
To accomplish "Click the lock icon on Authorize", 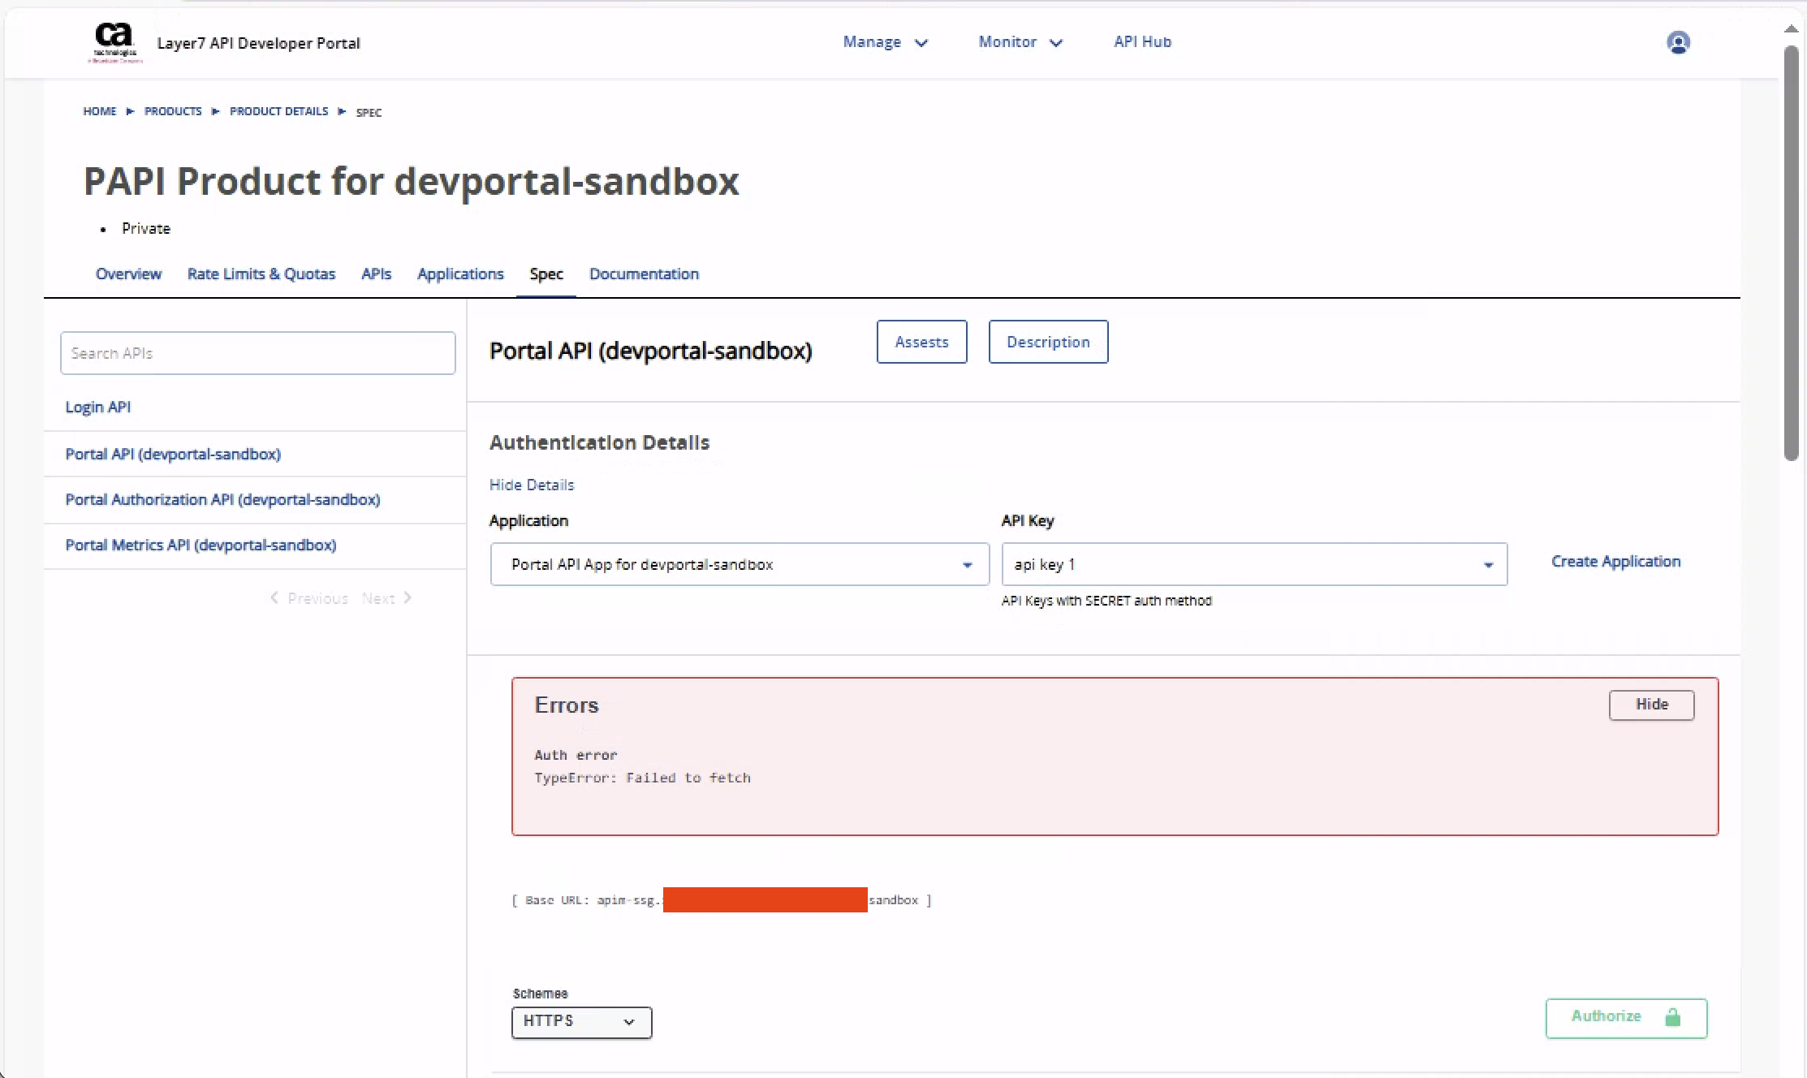I will (x=1672, y=1017).
